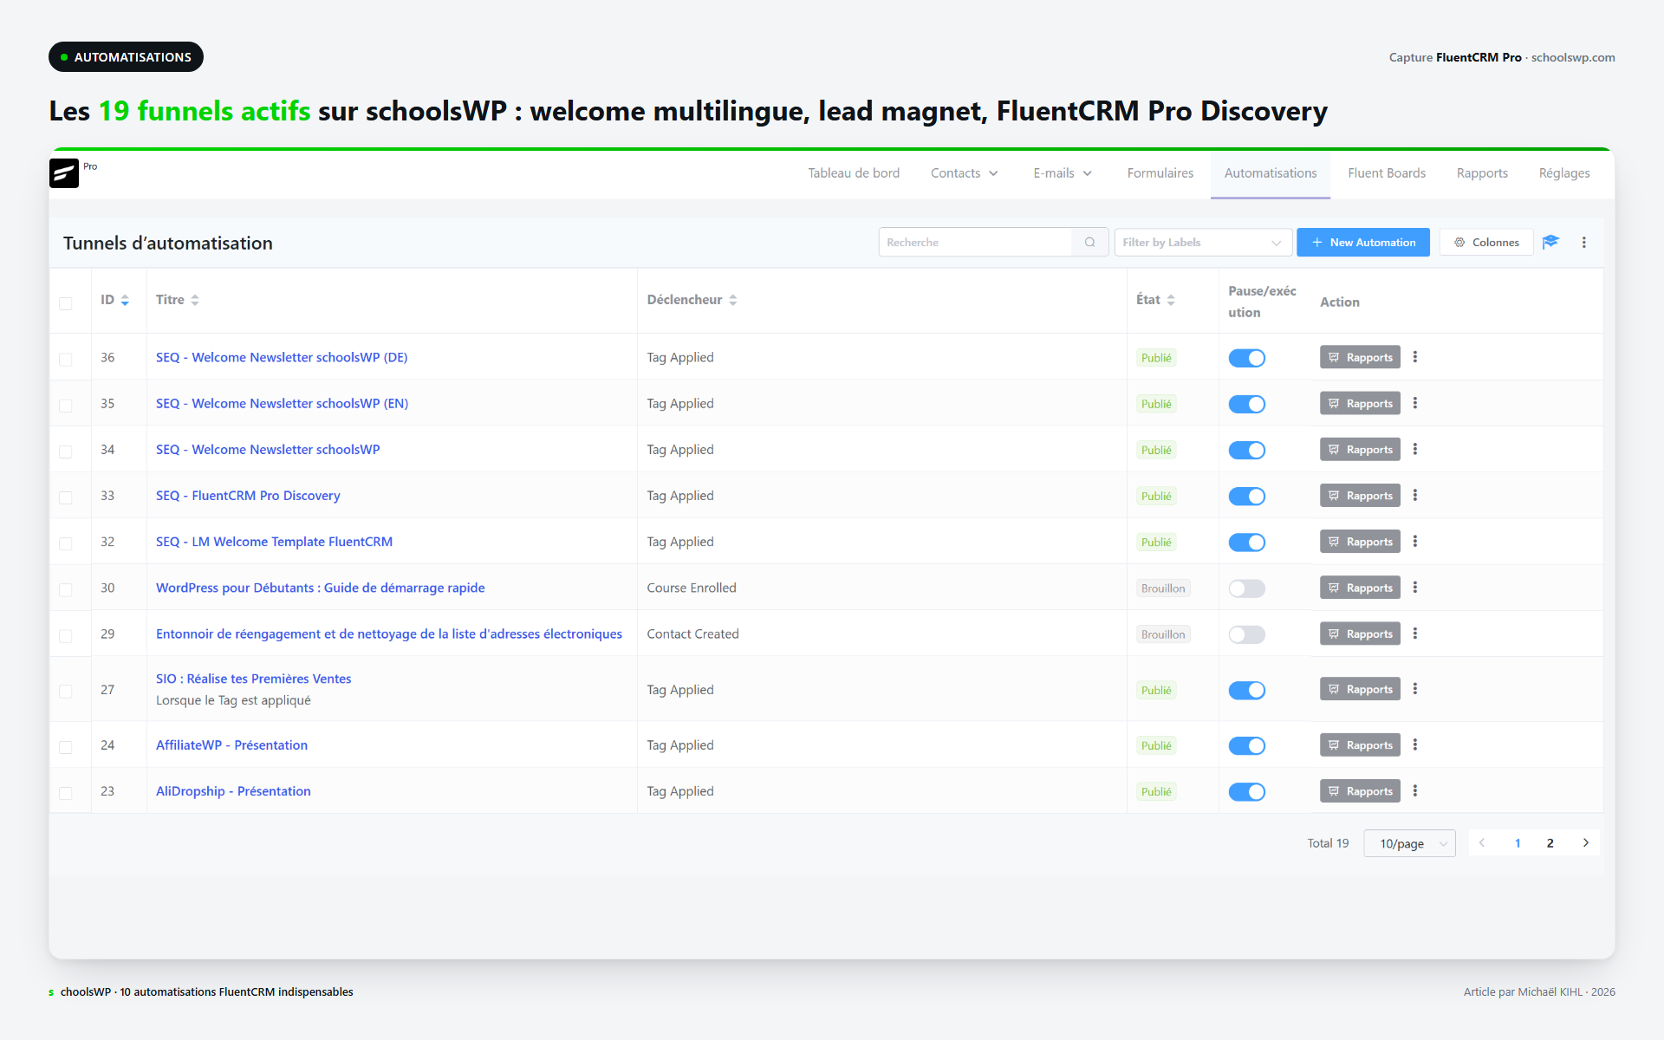Open three-dot menu for SIO Premières Ventes
Image resolution: width=1664 pixels, height=1040 pixels.
point(1414,689)
